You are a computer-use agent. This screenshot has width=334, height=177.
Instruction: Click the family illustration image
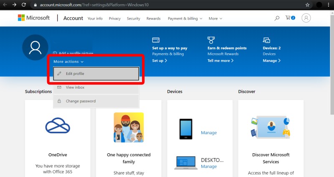(129, 127)
